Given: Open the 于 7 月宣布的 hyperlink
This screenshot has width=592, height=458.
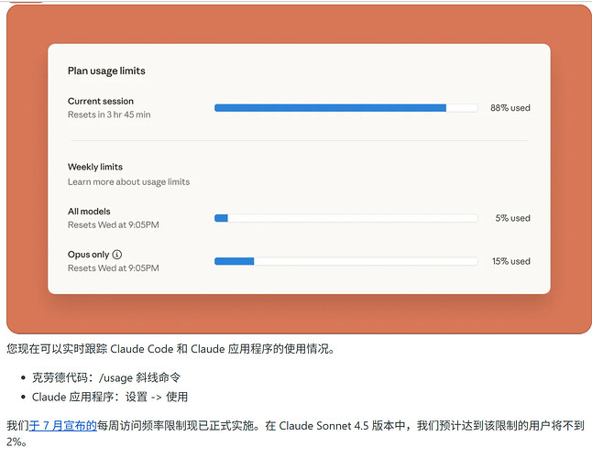Looking at the screenshot, I should pyautogui.click(x=63, y=426).
